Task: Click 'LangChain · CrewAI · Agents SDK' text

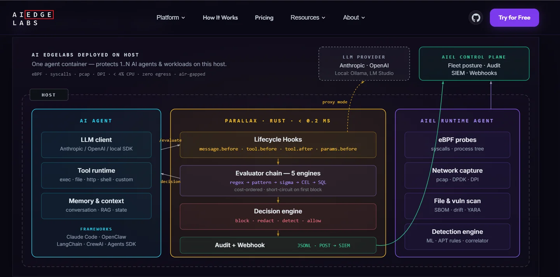Action: [x=96, y=244]
